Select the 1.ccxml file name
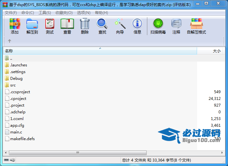 [x=17, y=119]
